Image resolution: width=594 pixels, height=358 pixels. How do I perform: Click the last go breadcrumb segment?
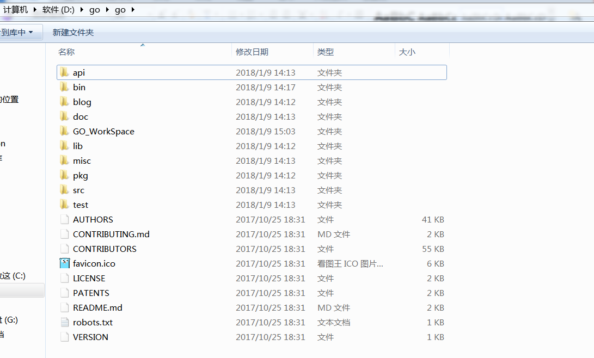pos(120,10)
